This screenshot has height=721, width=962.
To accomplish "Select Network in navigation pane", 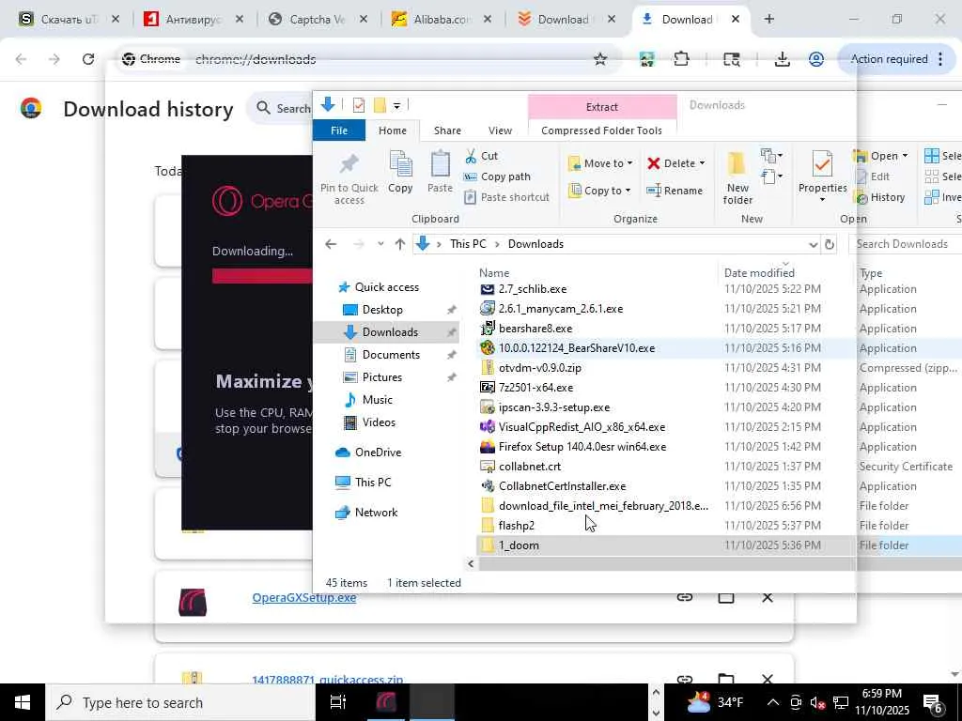I will (x=376, y=513).
